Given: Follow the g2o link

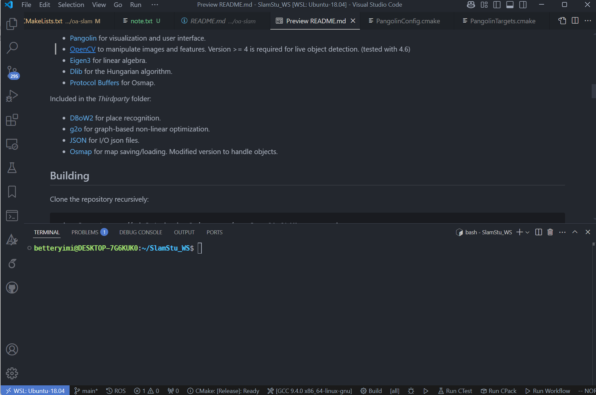Looking at the screenshot, I should click(76, 129).
